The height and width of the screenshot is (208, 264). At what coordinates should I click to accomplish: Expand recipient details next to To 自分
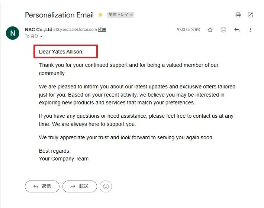(x=41, y=36)
